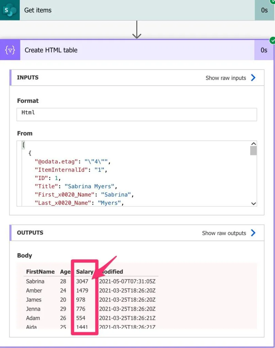Click the scroll down arrow in From box
This screenshot has height=348, width=275.
pos(253,203)
